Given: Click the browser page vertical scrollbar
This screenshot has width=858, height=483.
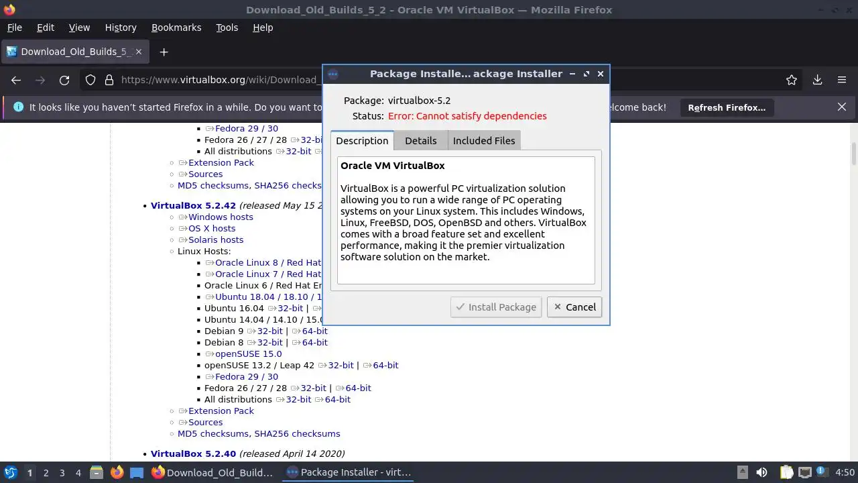Looking at the screenshot, I should point(854,153).
